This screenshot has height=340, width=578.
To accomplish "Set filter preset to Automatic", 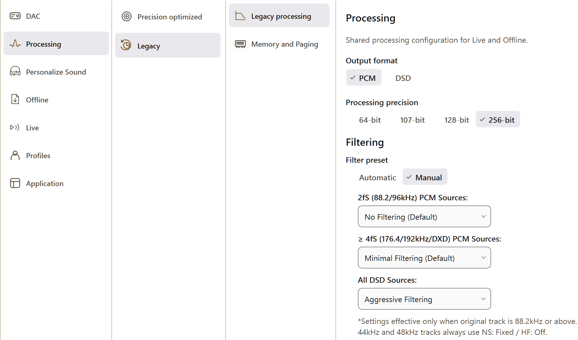I will 377,177.
